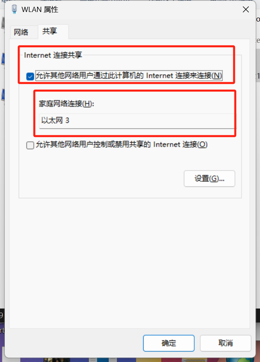Confirm changes with the 确定 button

pos(169,343)
